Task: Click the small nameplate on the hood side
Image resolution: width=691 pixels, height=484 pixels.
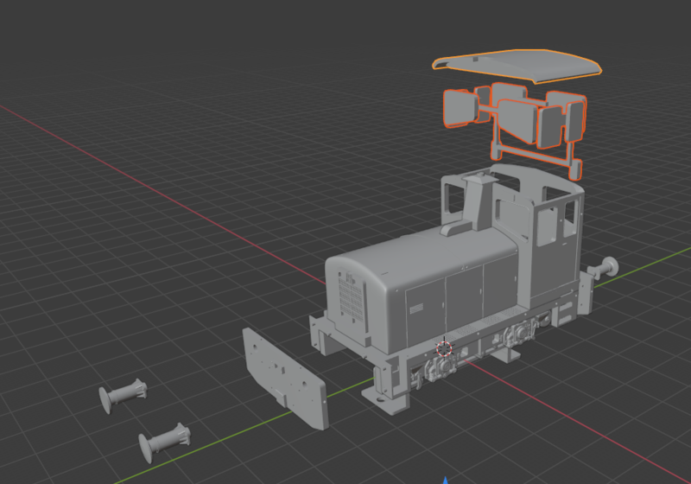Action: 416,308
